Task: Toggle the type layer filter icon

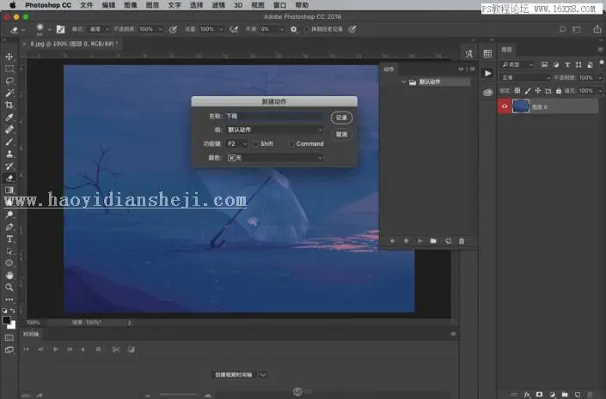Action: (x=567, y=65)
